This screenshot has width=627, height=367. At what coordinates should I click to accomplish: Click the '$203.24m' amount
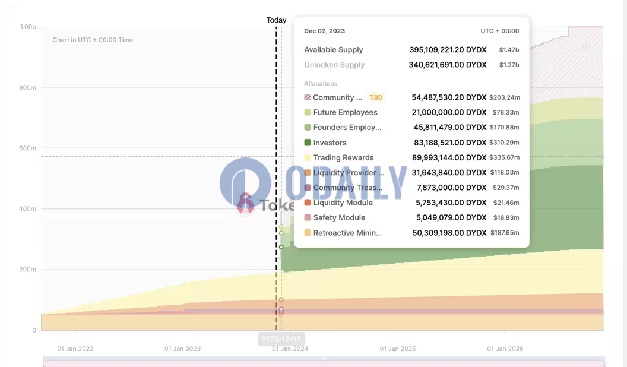click(505, 97)
